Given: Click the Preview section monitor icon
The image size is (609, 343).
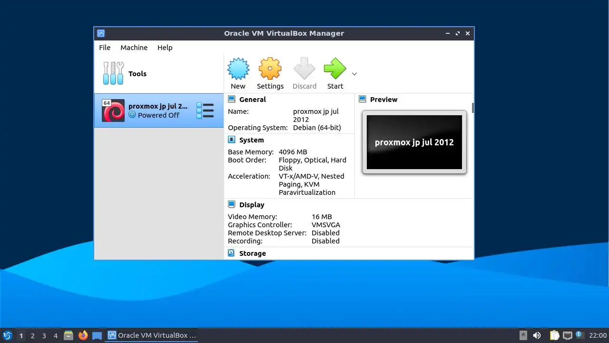Looking at the screenshot, I should tap(362, 99).
